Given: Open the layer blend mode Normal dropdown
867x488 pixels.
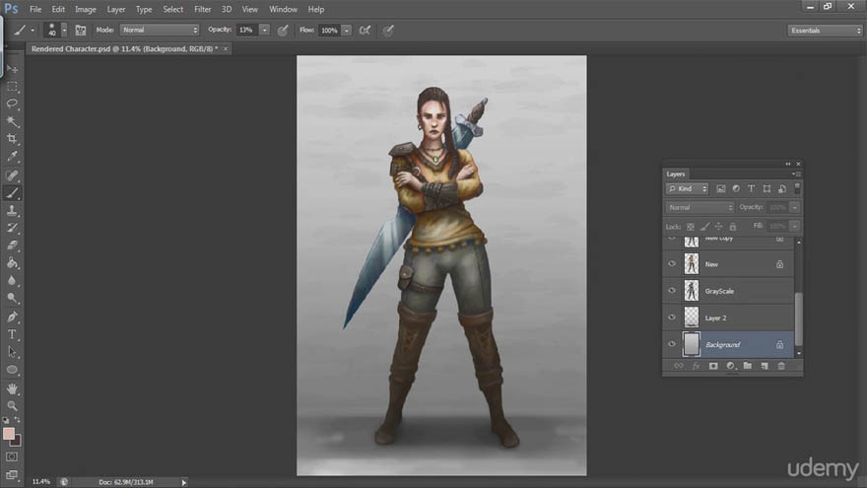Looking at the screenshot, I should coord(700,207).
